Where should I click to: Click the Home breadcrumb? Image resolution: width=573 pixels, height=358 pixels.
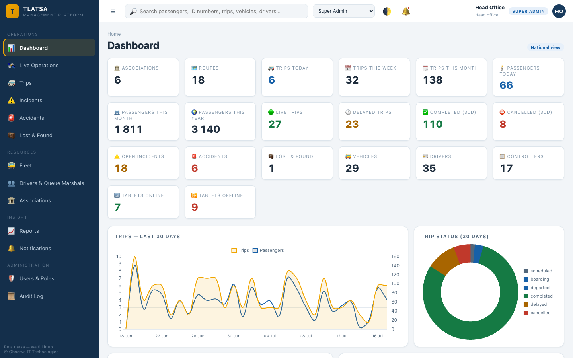[x=114, y=34]
